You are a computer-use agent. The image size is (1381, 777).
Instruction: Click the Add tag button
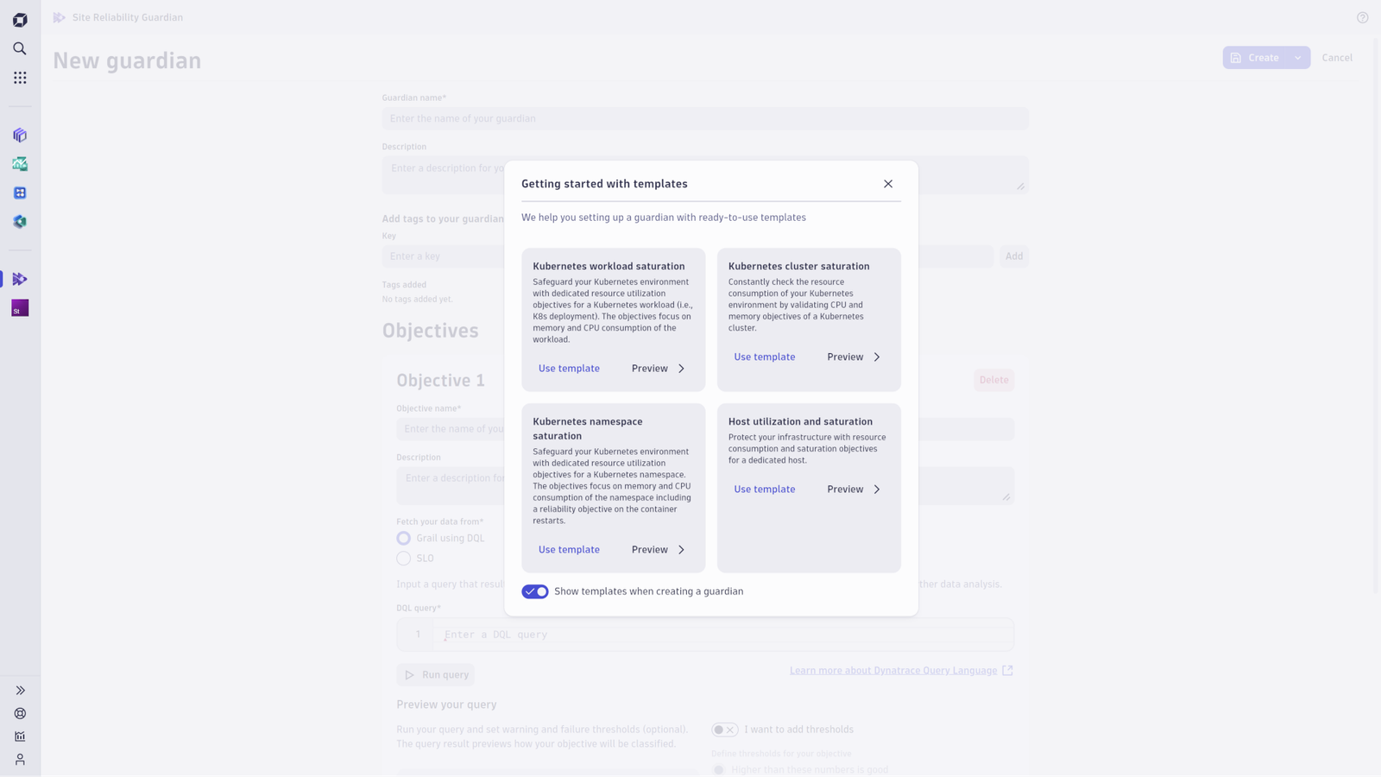click(x=1014, y=256)
